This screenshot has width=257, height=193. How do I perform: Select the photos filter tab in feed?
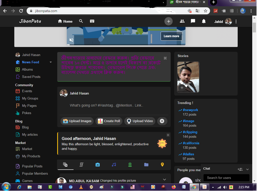[x=98, y=165]
